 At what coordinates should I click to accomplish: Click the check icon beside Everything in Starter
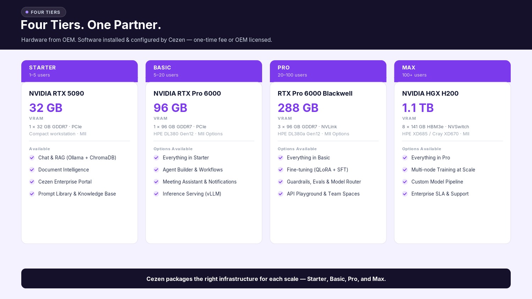(156, 158)
